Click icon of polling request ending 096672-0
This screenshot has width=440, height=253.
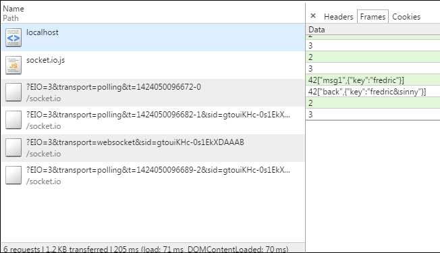[x=13, y=92]
